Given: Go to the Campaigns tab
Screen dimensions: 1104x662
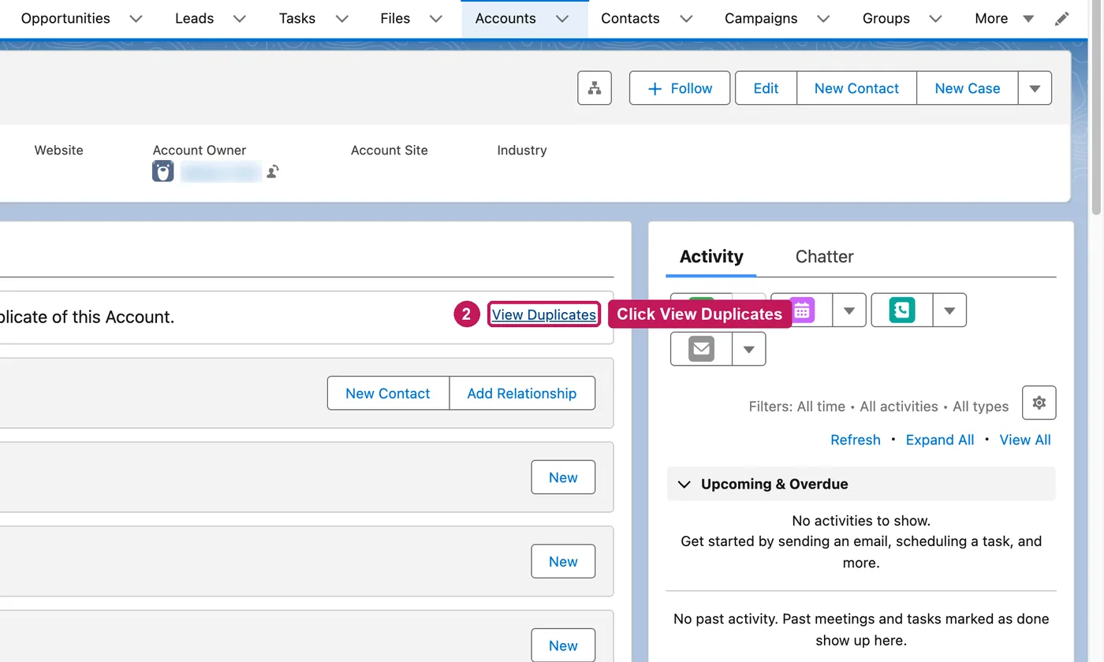Looking at the screenshot, I should pyautogui.click(x=761, y=18).
